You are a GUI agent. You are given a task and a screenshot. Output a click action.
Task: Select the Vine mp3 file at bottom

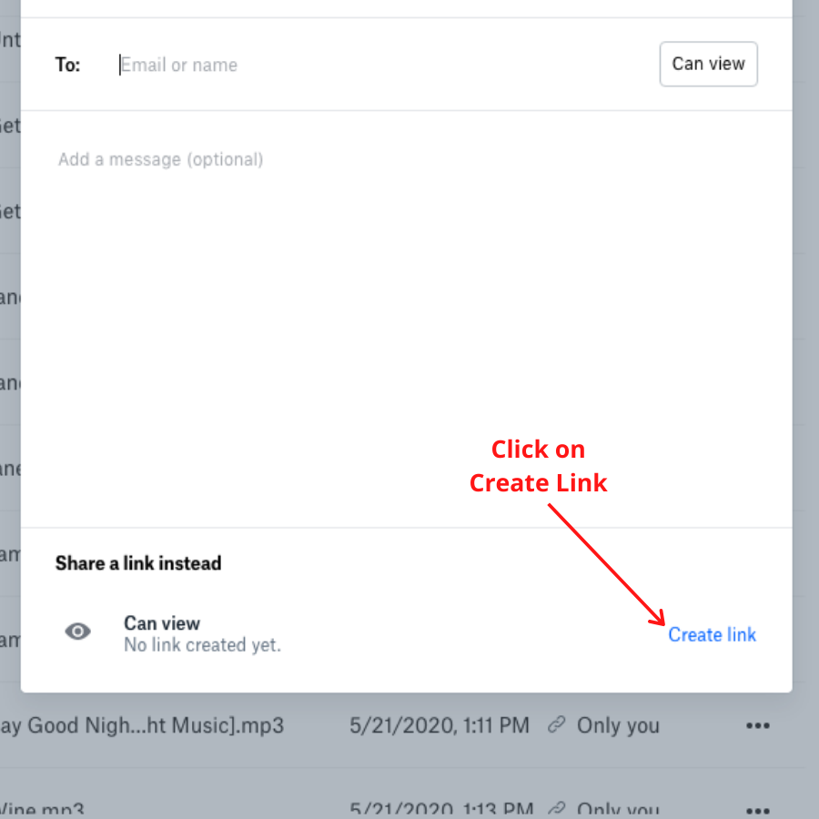(x=42, y=810)
